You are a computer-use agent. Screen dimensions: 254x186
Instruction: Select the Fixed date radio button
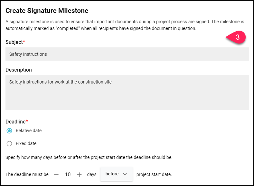pyautogui.click(x=9, y=143)
